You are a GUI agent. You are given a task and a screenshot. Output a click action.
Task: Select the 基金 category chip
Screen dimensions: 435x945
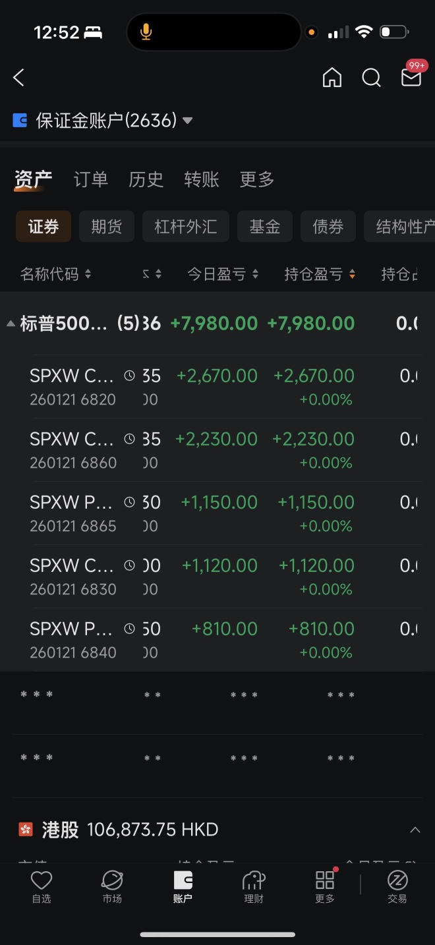click(x=265, y=227)
